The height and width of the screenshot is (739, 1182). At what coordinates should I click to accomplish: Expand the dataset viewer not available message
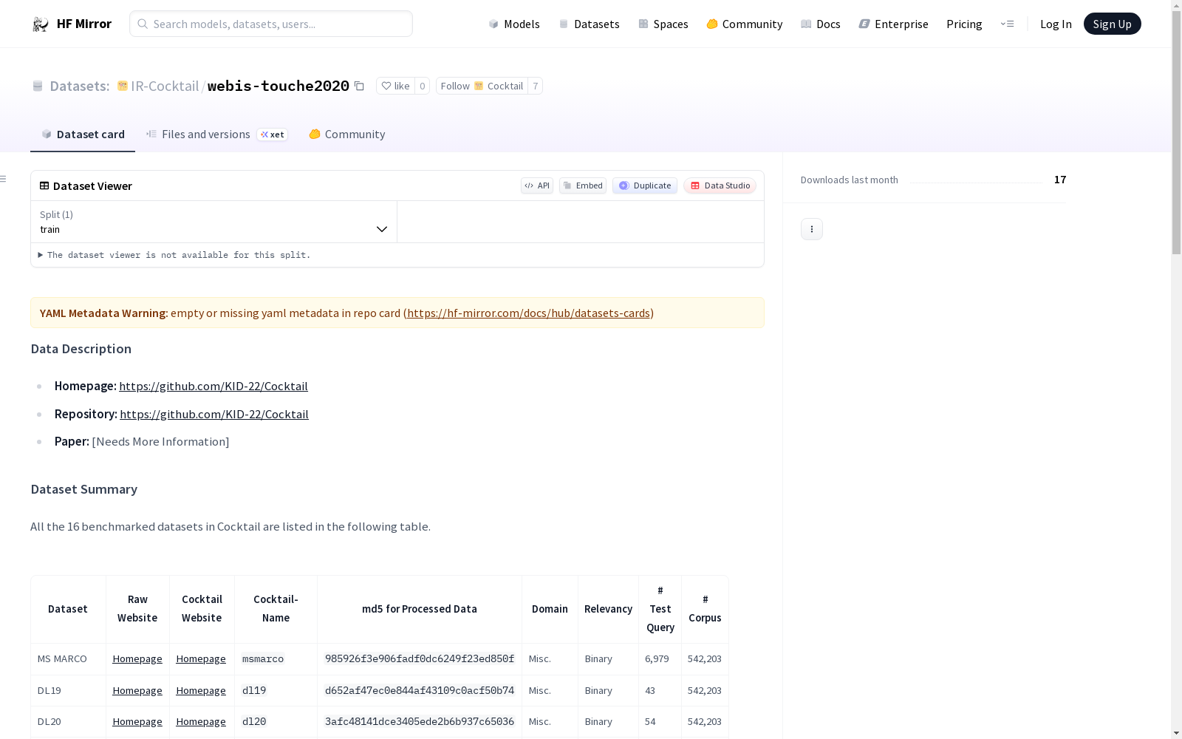coord(174,255)
